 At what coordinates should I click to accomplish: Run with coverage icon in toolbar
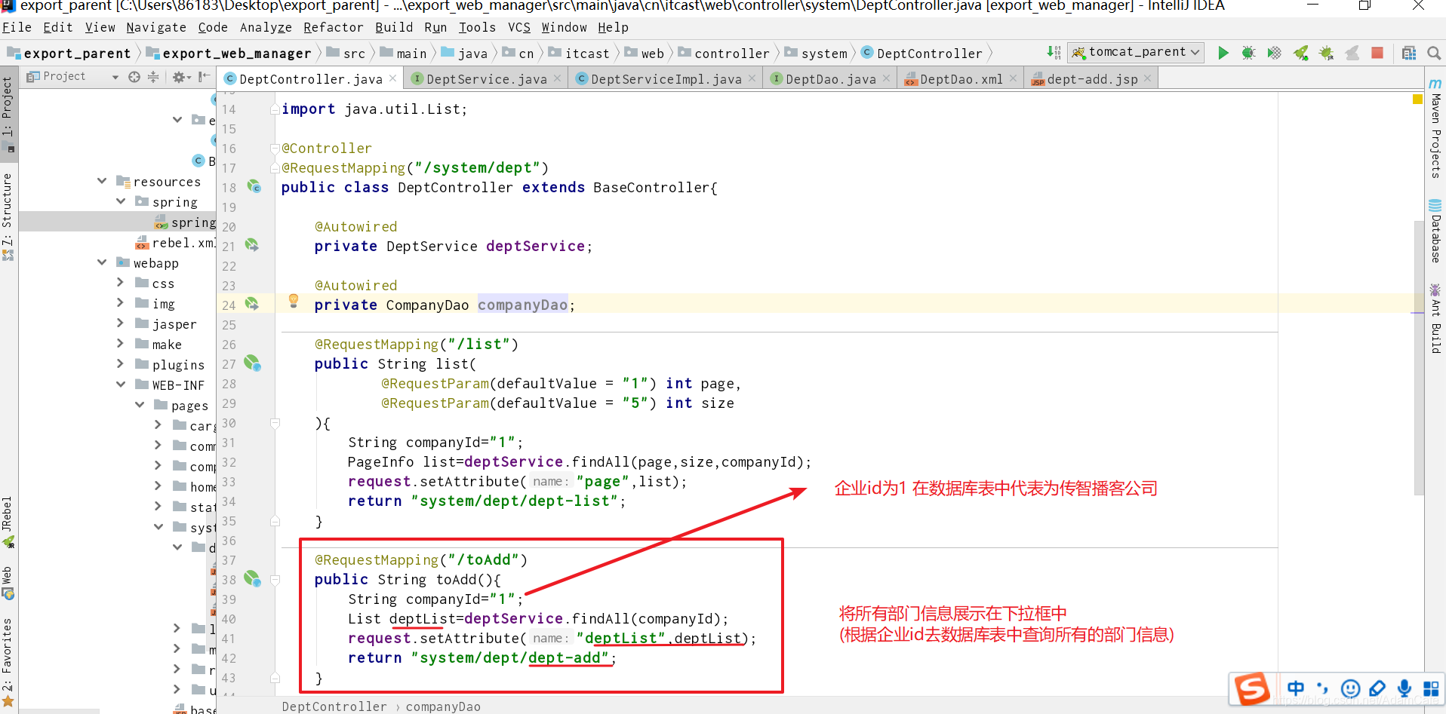pyautogui.click(x=1275, y=53)
